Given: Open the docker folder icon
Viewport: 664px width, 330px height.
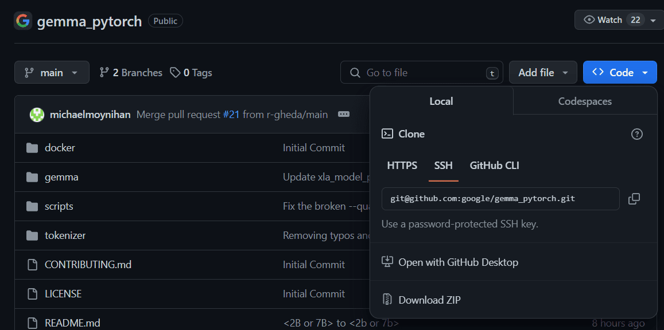Looking at the screenshot, I should 32,147.
